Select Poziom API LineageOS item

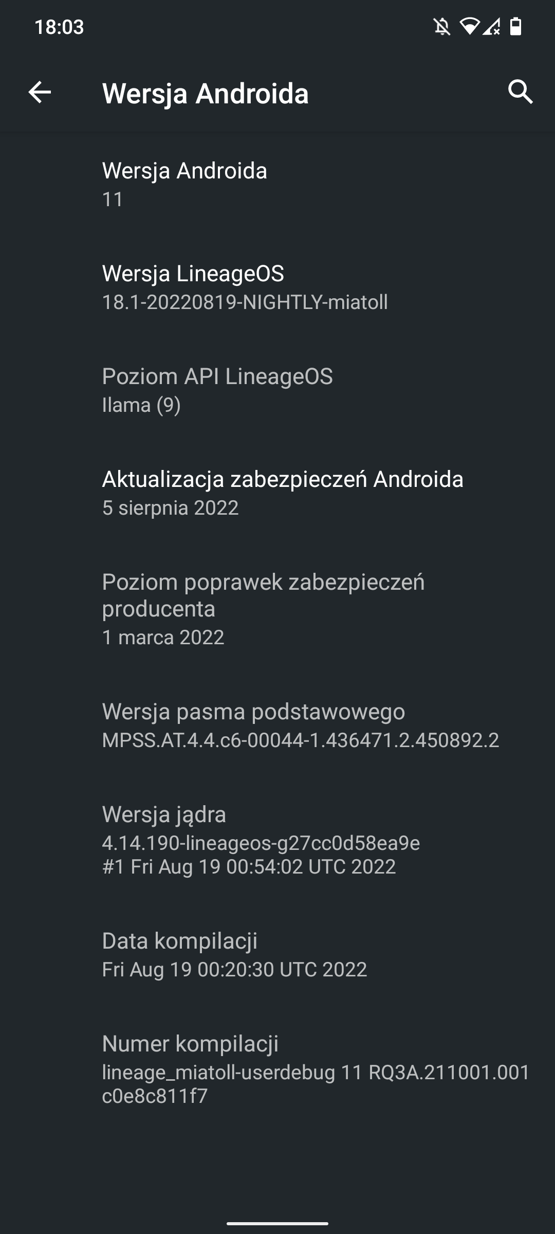tap(277, 390)
